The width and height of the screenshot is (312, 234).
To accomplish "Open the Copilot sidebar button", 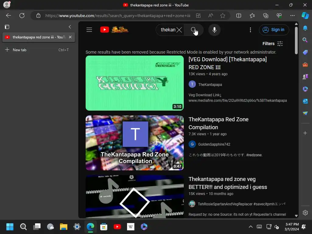I will (x=305, y=16).
